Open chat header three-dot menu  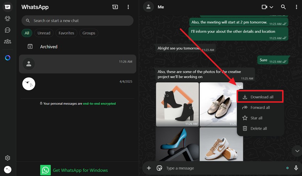296,7
